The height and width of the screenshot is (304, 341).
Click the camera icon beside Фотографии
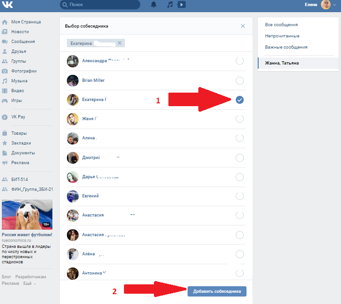(x=5, y=71)
